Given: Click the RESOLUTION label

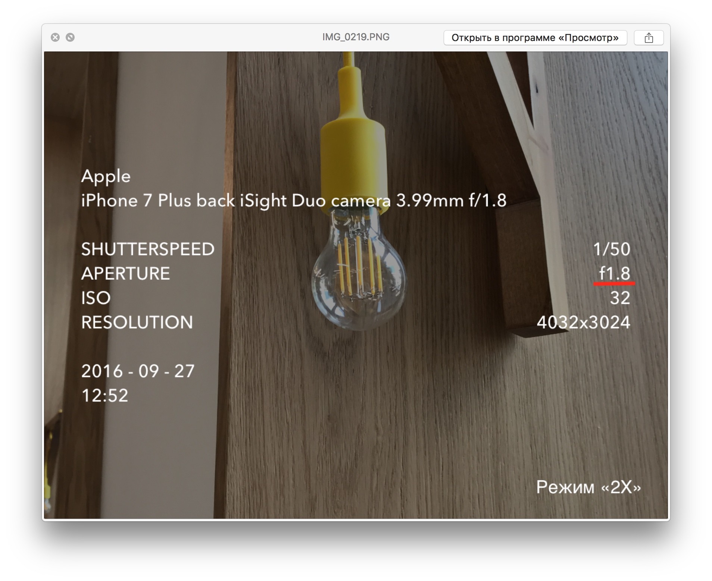Looking at the screenshot, I should click(137, 322).
